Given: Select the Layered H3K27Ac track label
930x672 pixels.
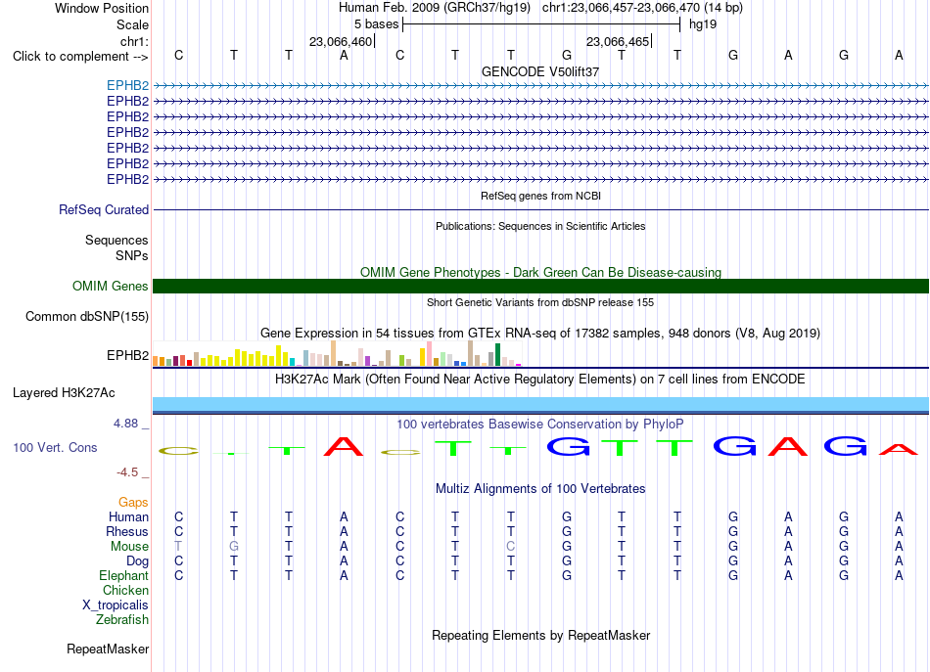Looking at the screenshot, I should (64, 393).
